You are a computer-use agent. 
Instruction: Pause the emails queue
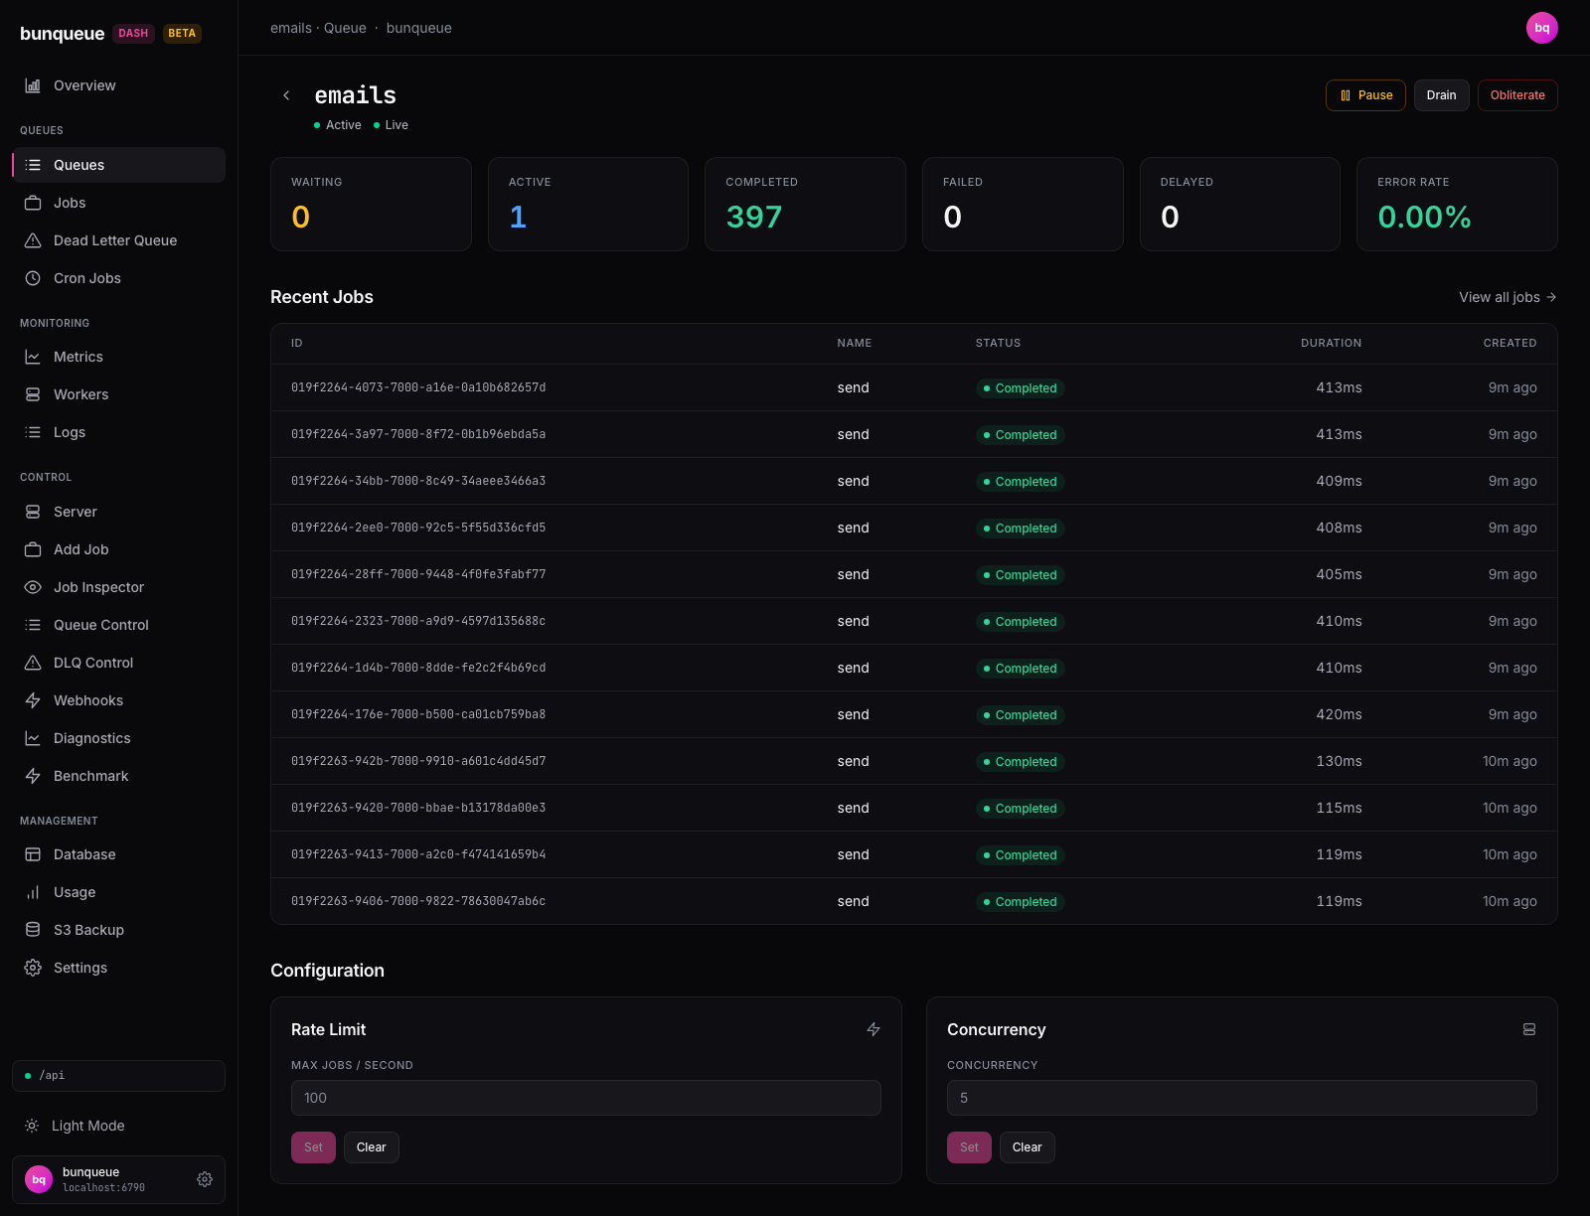[x=1365, y=95]
